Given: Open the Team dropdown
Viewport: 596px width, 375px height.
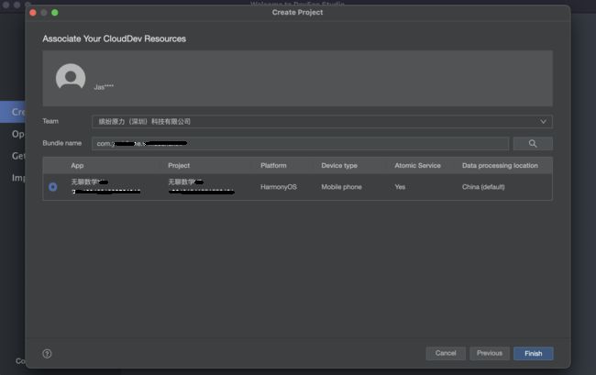Looking at the screenshot, I should point(322,122).
